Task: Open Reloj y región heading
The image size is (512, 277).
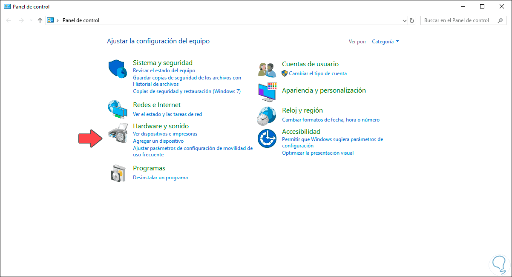Action: tap(302, 110)
